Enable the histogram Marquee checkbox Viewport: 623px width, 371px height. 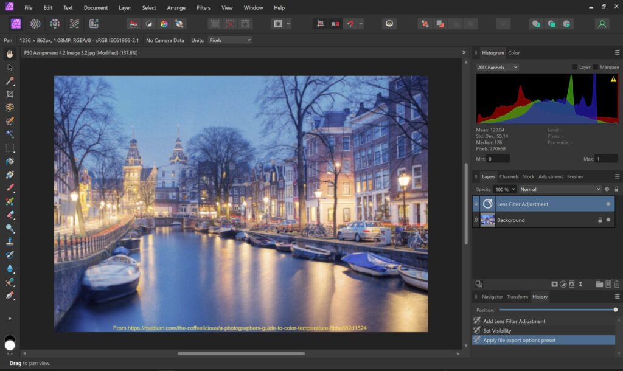(596, 67)
